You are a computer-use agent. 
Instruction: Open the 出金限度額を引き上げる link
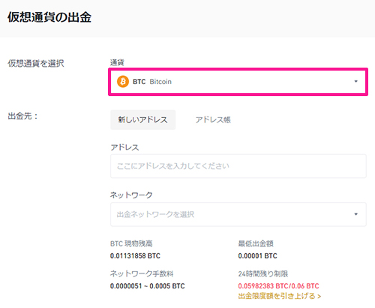tap(279, 296)
